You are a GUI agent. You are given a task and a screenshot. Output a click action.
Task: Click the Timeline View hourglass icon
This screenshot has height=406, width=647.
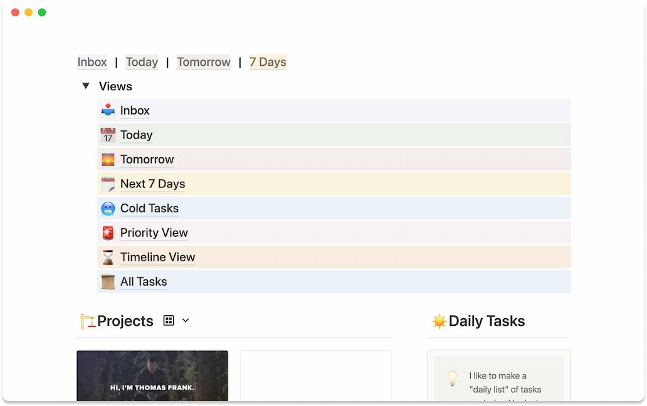click(108, 258)
